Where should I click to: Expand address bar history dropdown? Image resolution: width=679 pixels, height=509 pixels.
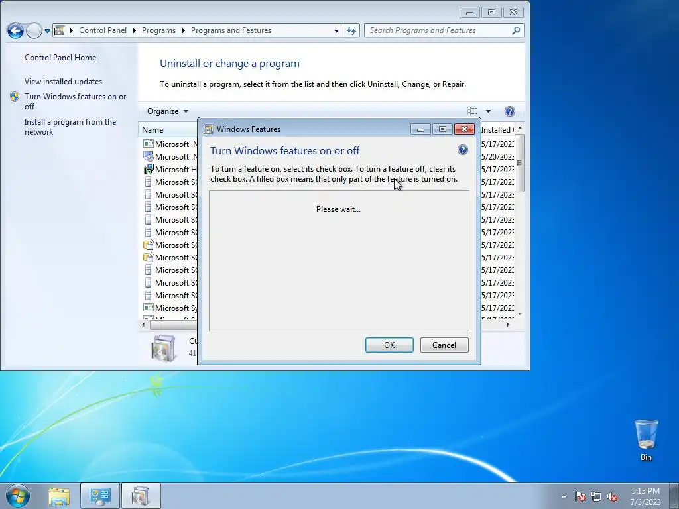(336, 30)
